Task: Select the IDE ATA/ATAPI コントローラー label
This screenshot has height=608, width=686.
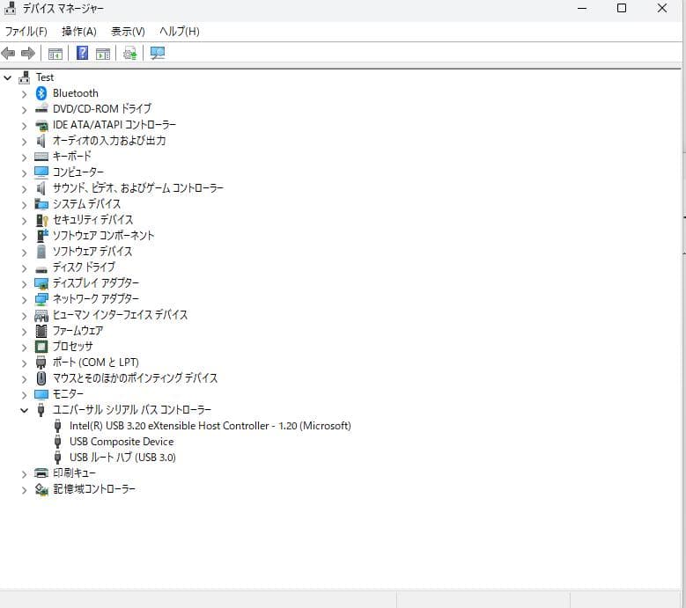Action: (x=114, y=125)
